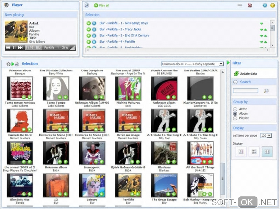The height and width of the screenshot is (209, 280).
Task: Add Arrêt sur image album to selection
Action: pos(132,129)
